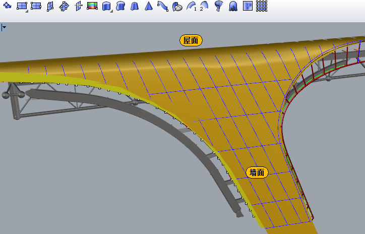Viewport: 365px width, 234px height.
Task: Click the 墙面 annotation label
Action: click(257, 172)
